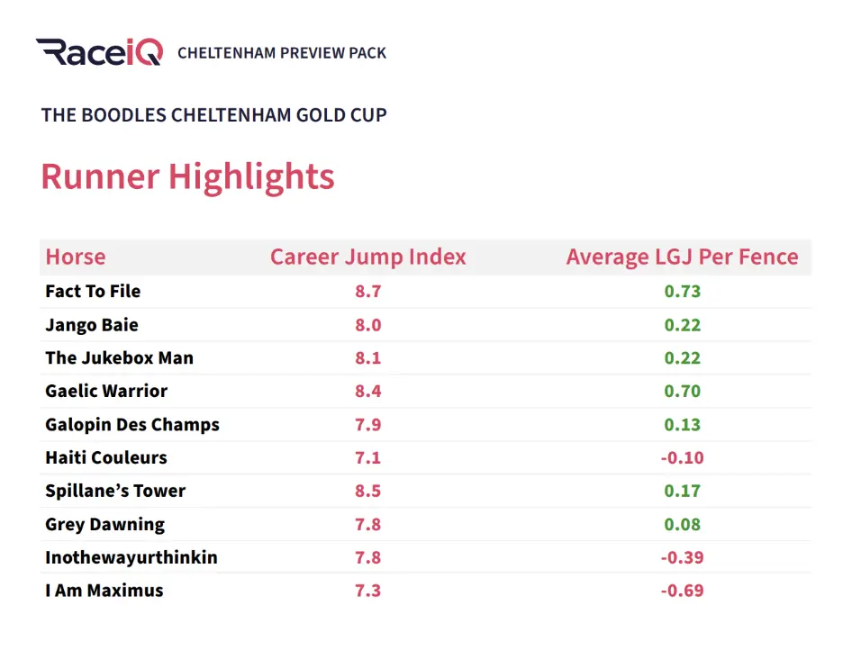Click the Gaelic Warrior horse name
Viewport: 852px width, 659px height.
click(106, 391)
